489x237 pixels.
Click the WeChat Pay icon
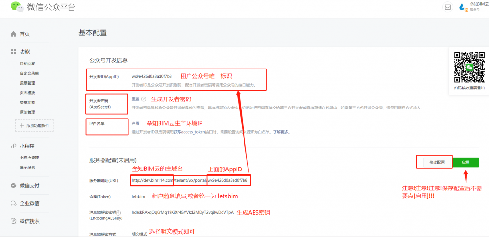pos(13,186)
